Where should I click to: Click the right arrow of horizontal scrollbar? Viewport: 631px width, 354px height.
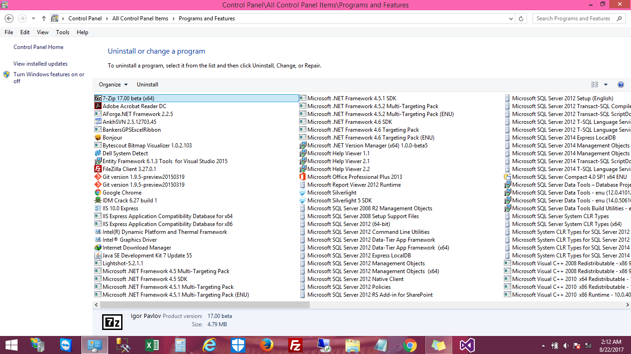click(627, 305)
